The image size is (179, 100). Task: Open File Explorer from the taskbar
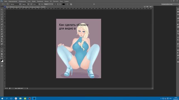click(20, 98)
